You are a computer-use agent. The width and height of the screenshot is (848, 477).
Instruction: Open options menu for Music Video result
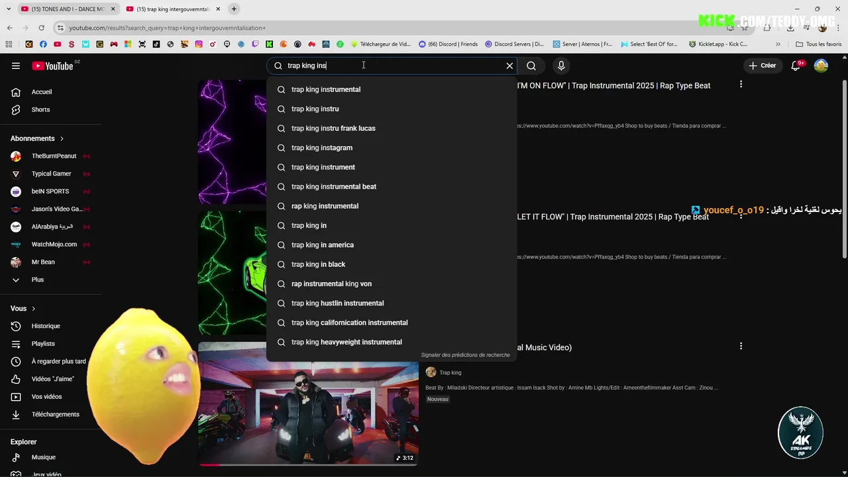[741, 346]
